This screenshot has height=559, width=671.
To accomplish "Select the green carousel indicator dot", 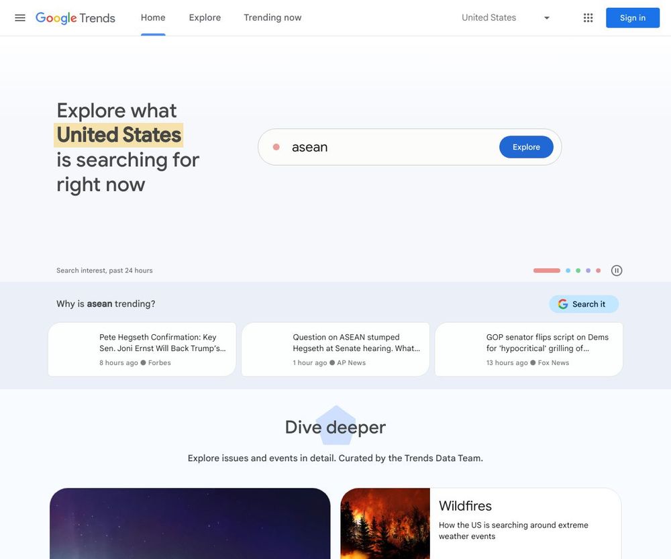I will point(578,270).
